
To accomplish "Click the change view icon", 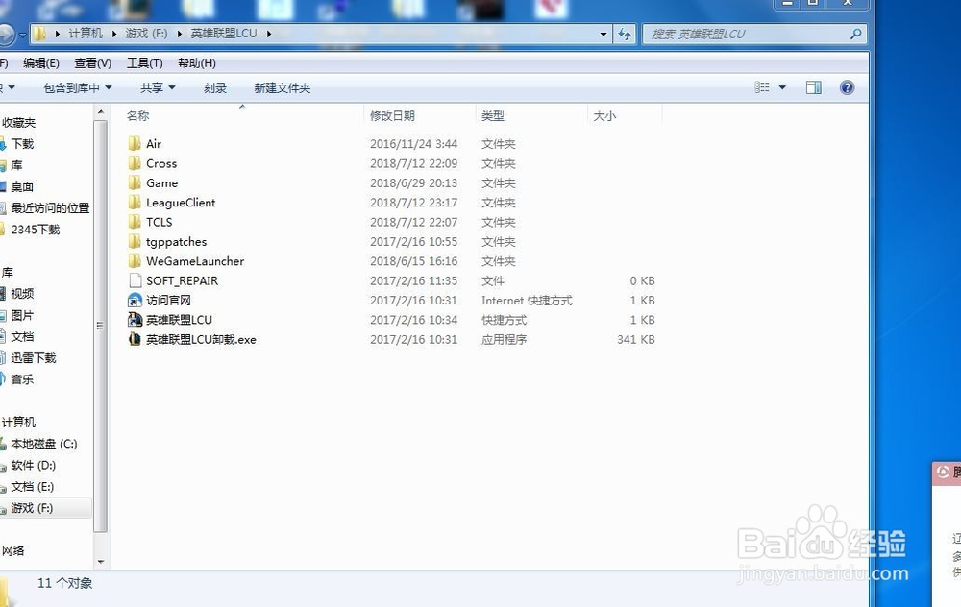I will point(762,87).
